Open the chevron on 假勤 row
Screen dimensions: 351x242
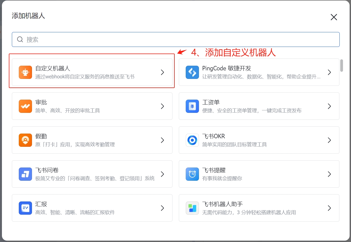point(163,140)
